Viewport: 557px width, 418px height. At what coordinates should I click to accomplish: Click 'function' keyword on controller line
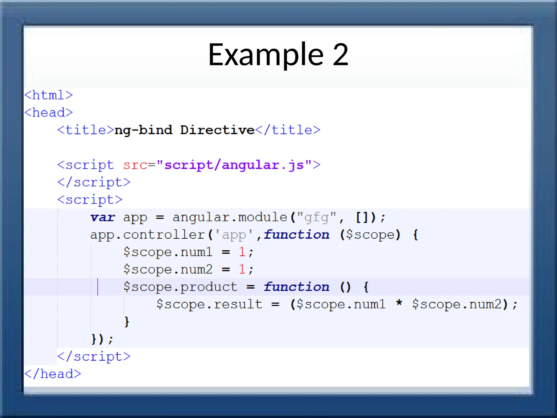click(x=296, y=235)
